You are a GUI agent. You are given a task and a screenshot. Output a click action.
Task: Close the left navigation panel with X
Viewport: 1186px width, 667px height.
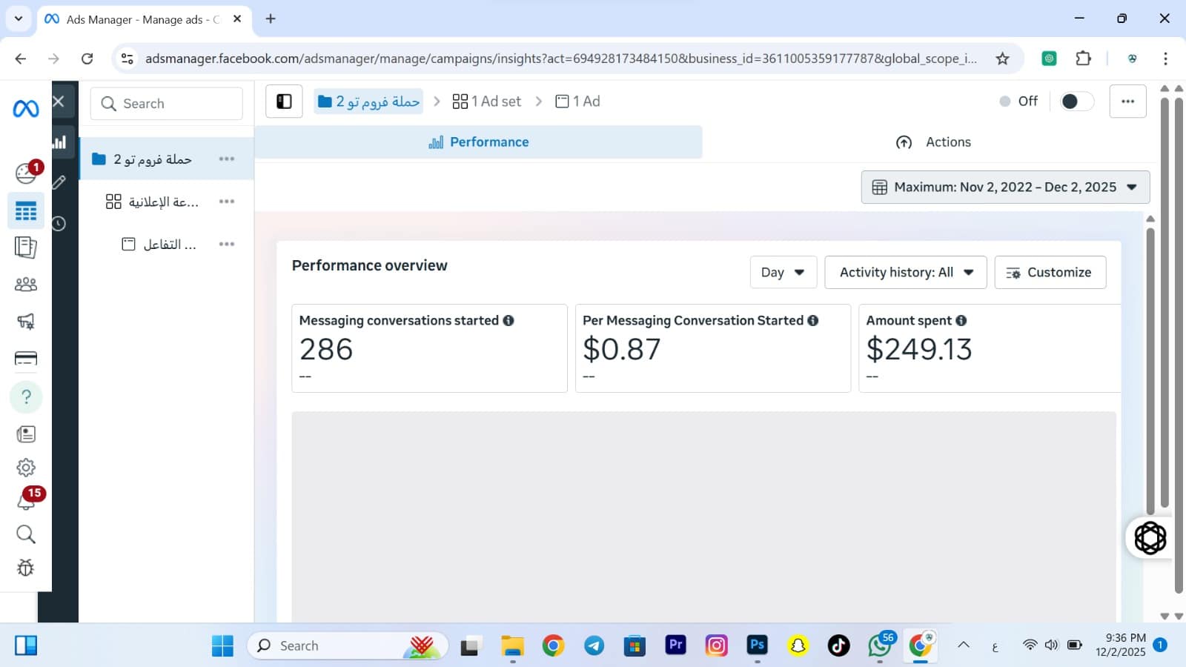point(59,102)
